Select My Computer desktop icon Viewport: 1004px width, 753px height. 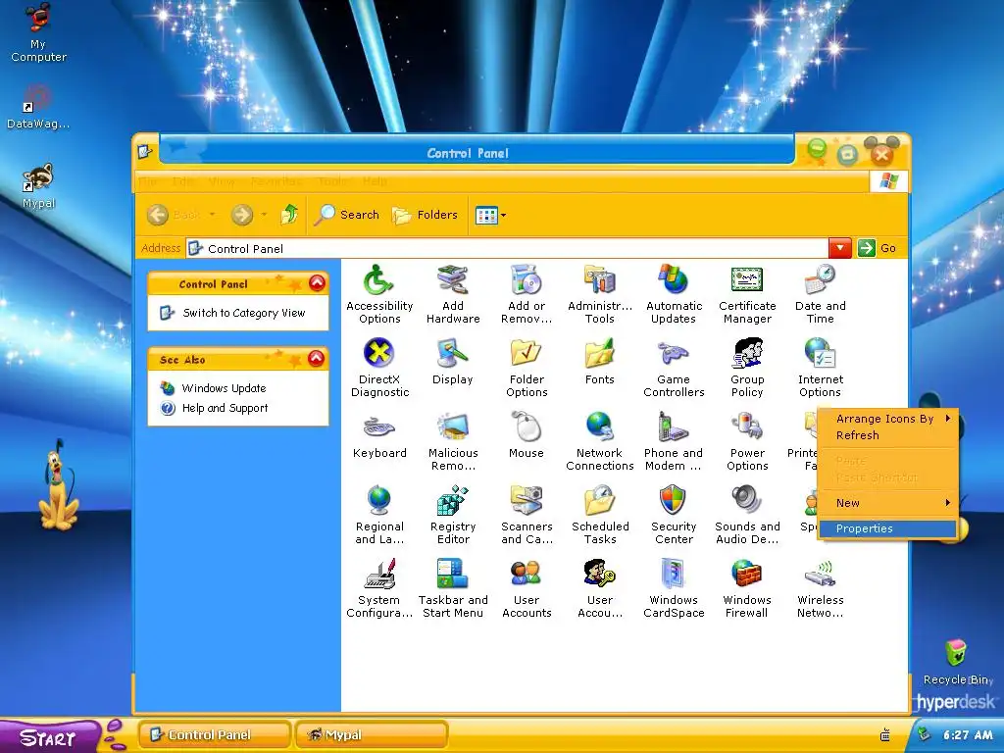[x=38, y=32]
